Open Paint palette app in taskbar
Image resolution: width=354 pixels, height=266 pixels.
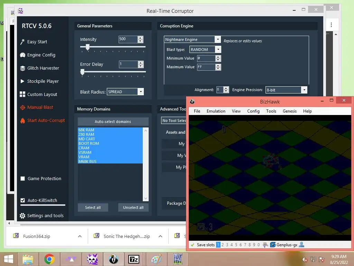pos(157,259)
